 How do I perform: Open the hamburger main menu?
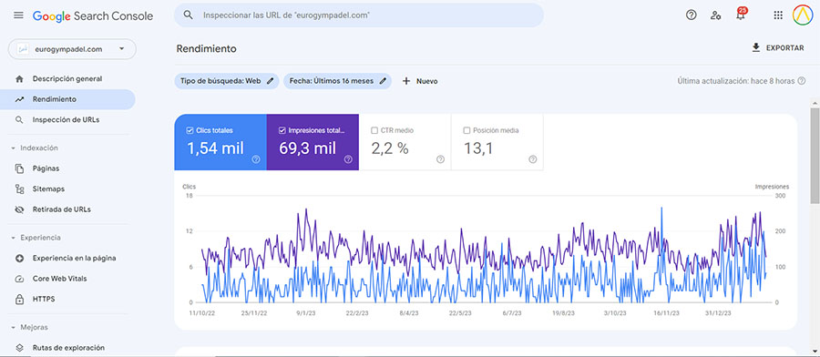pyautogui.click(x=18, y=15)
